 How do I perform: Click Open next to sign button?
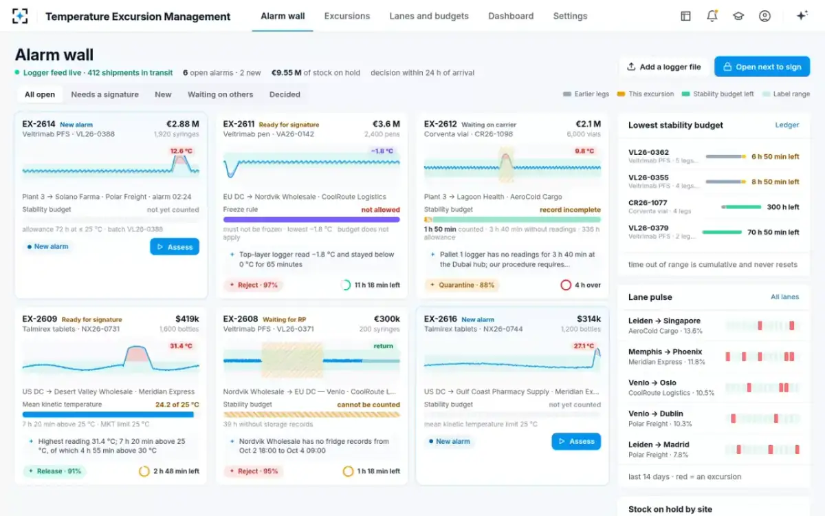[762, 67]
